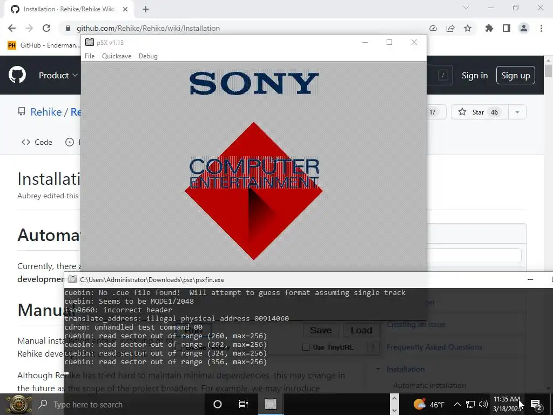Open the Windows Start button

(18, 404)
